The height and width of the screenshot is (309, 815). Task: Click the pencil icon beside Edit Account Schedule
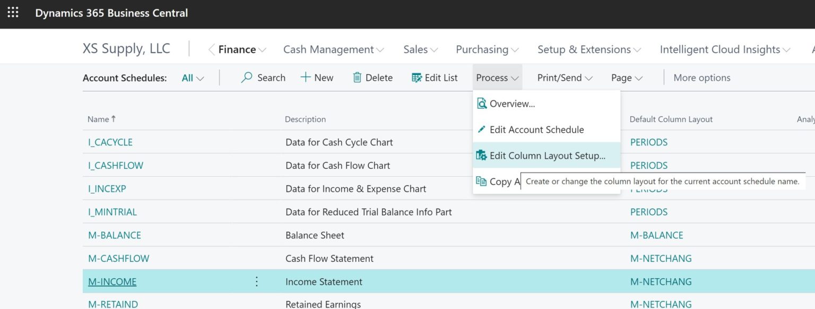pyautogui.click(x=482, y=129)
